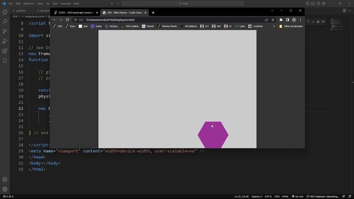Open Source Control view in VS Code

click(x=5, y=32)
